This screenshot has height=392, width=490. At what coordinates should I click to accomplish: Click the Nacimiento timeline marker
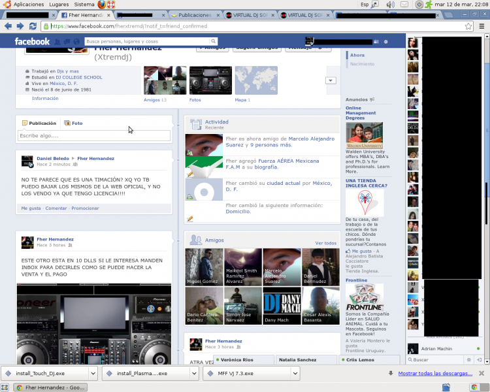tap(362, 64)
